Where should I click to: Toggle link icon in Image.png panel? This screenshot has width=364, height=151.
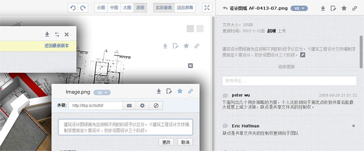coord(190,91)
